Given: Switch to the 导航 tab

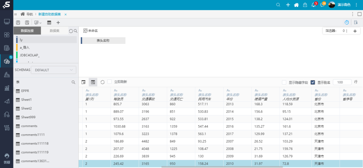Looking at the screenshot, I should pyautogui.click(x=29, y=14).
